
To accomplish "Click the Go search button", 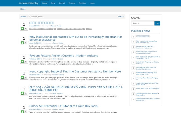I will coord(157,23).
